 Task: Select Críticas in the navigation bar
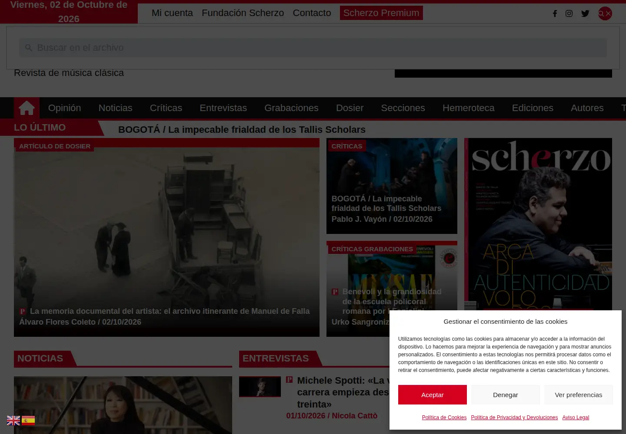point(166,108)
